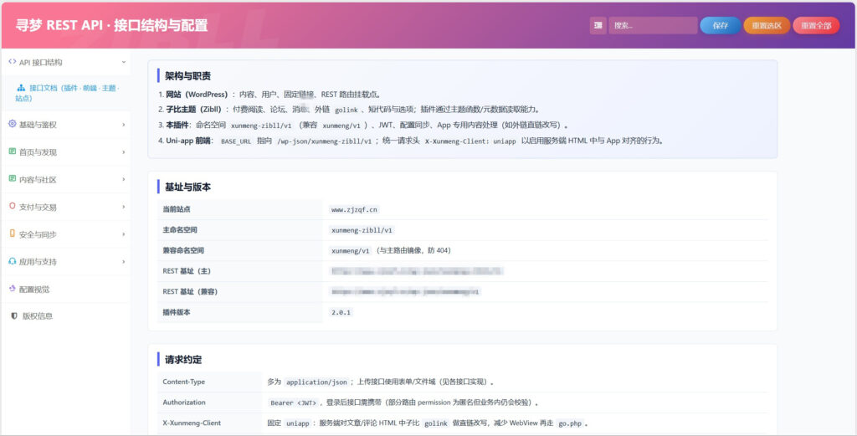Select 接口文档 (插件·前端·主题·站点) submenu

tap(65, 93)
